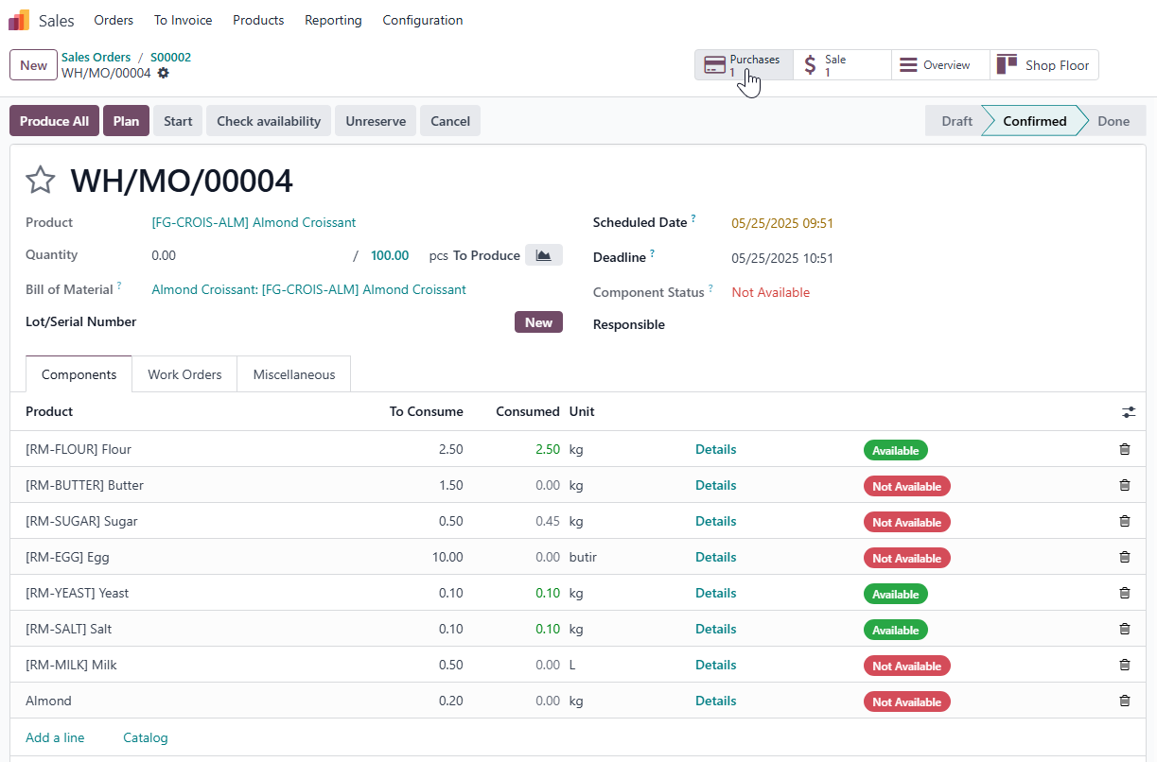The height and width of the screenshot is (762, 1157).
Task: Switch to the Work Orders tab
Action: pyautogui.click(x=184, y=374)
